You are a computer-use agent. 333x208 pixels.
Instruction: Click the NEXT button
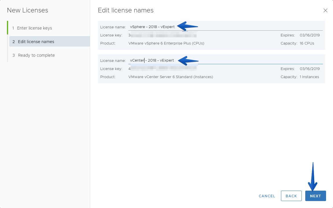(315, 196)
